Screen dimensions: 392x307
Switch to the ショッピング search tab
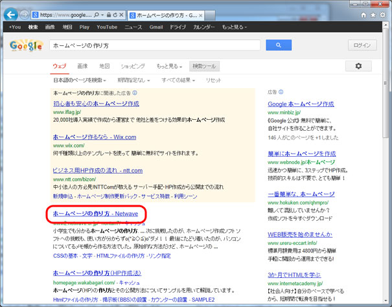(x=133, y=66)
